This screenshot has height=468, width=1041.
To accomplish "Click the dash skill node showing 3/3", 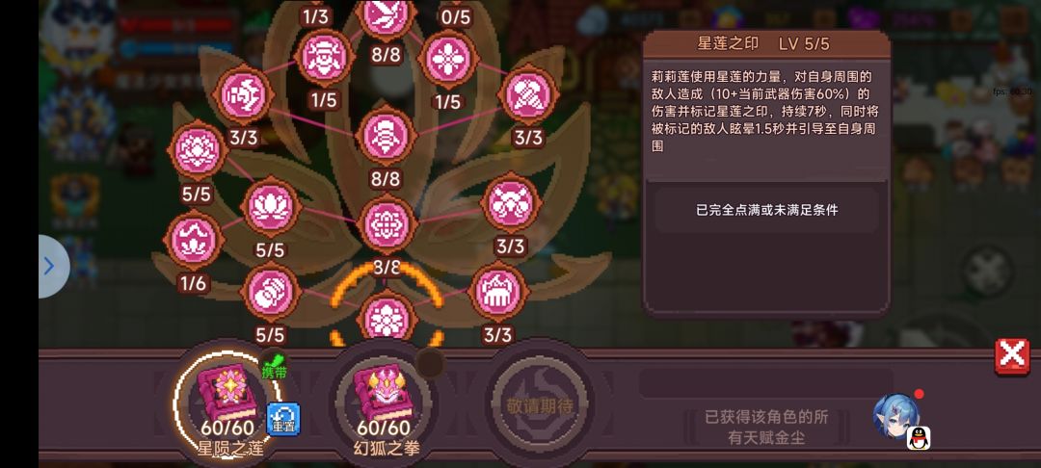I will [x=244, y=94].
